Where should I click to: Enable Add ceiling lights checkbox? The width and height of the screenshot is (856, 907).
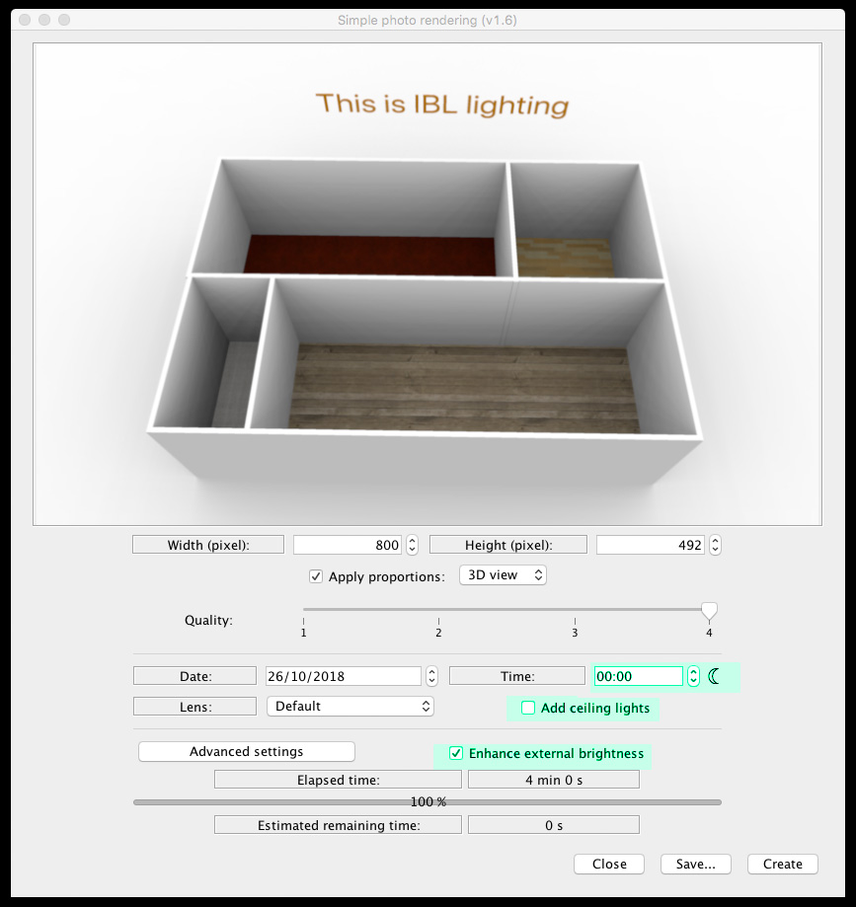[528, 708]
